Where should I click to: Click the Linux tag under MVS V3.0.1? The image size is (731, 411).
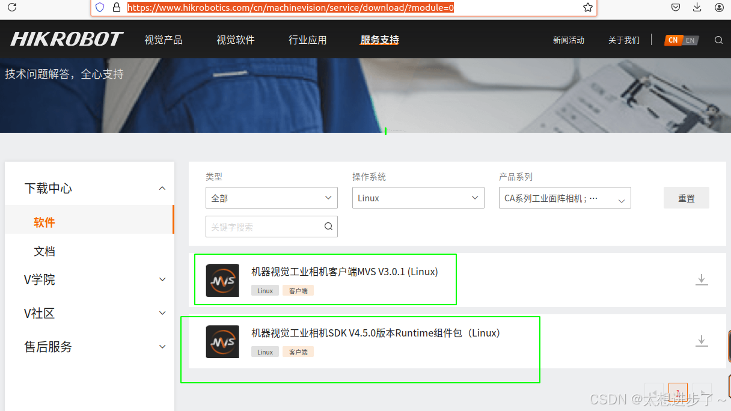[265, 291]
